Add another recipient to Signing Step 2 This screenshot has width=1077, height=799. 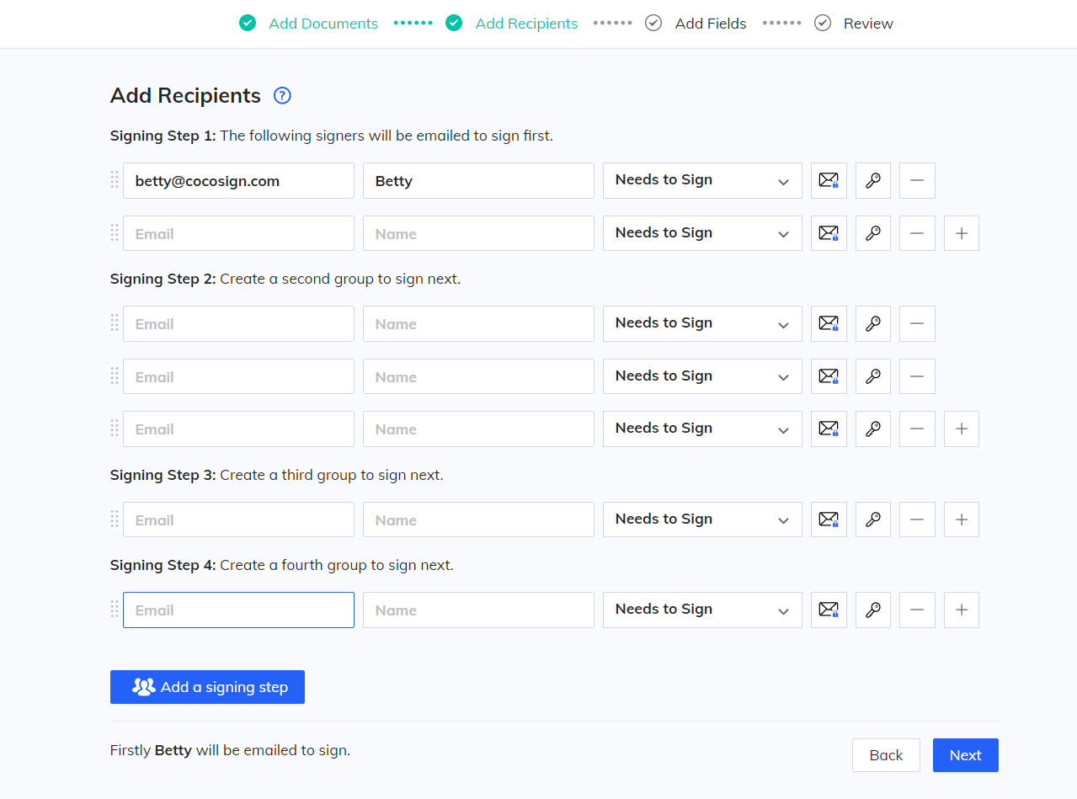[962, 429]
